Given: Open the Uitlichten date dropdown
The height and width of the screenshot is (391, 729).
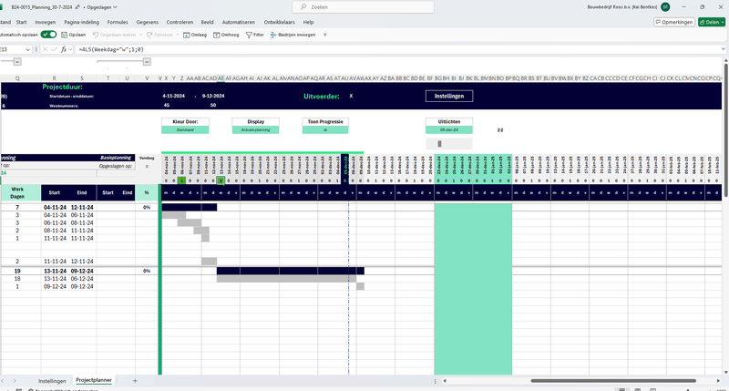Looking at the screenshot, I should pyautogui.click(x=449, y=130).
